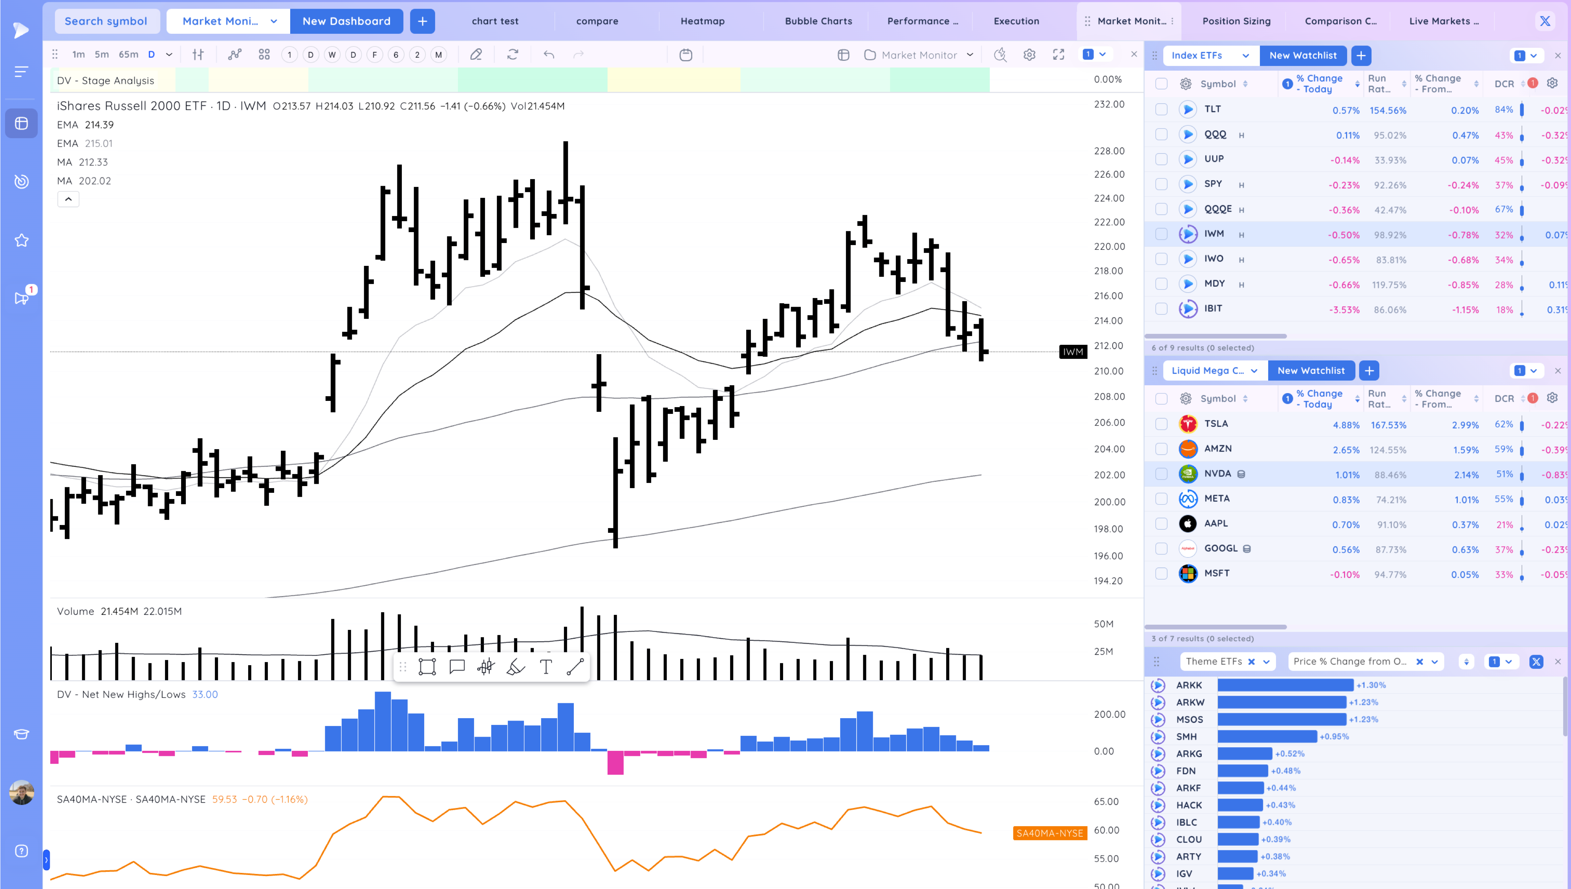This screenshot has height=889, width=1571.
Task: Check the TSLA row checkbox
Action: [1161, 424]
